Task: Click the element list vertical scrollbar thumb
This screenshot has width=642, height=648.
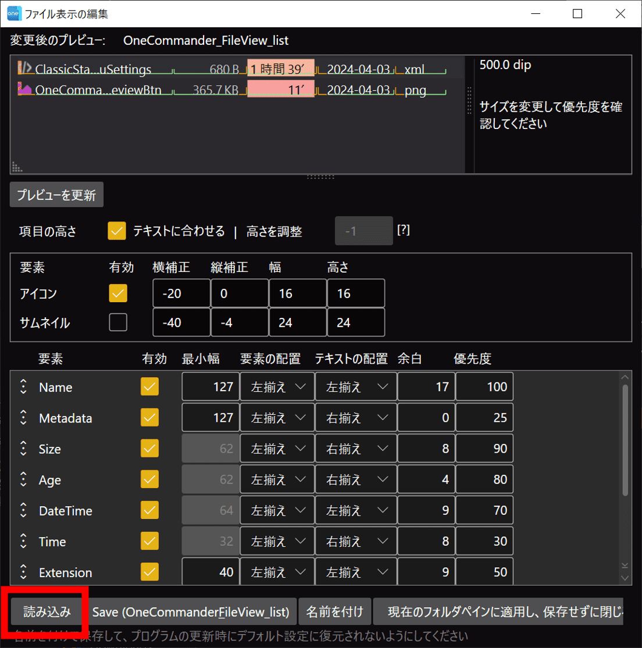Action: point(625,440)
